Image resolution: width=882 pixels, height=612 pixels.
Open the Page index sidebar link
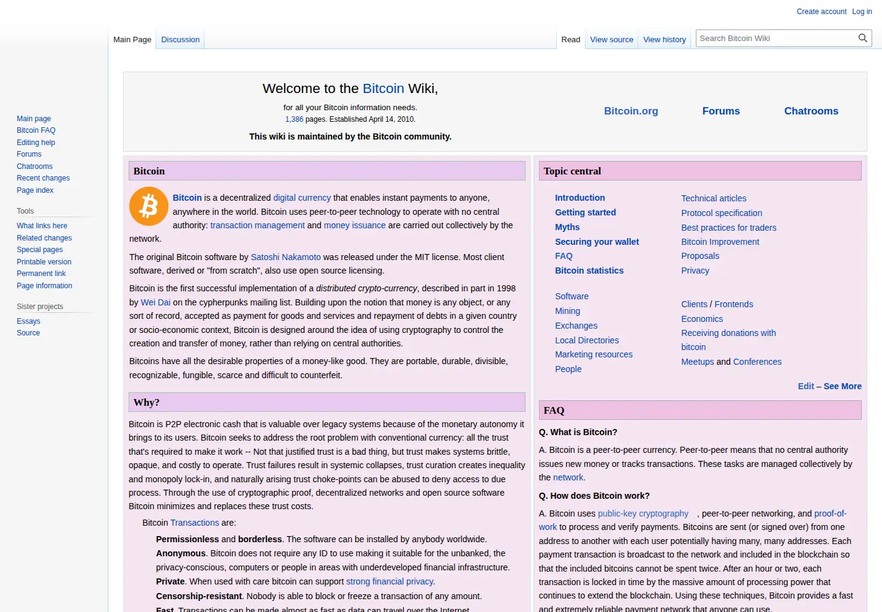pyautogui.click(x=35, y=190)
